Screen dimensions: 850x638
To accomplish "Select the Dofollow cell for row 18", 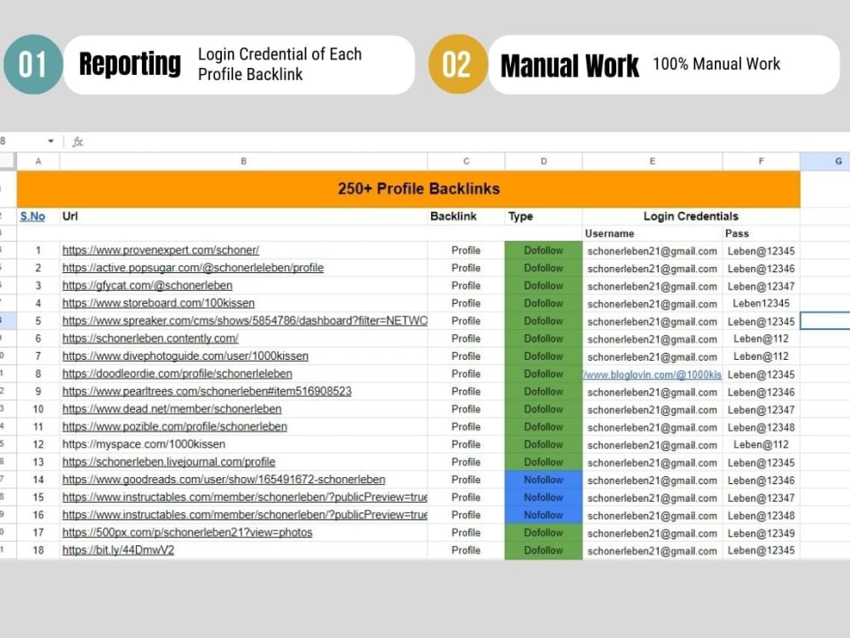I will coord(544,550).
